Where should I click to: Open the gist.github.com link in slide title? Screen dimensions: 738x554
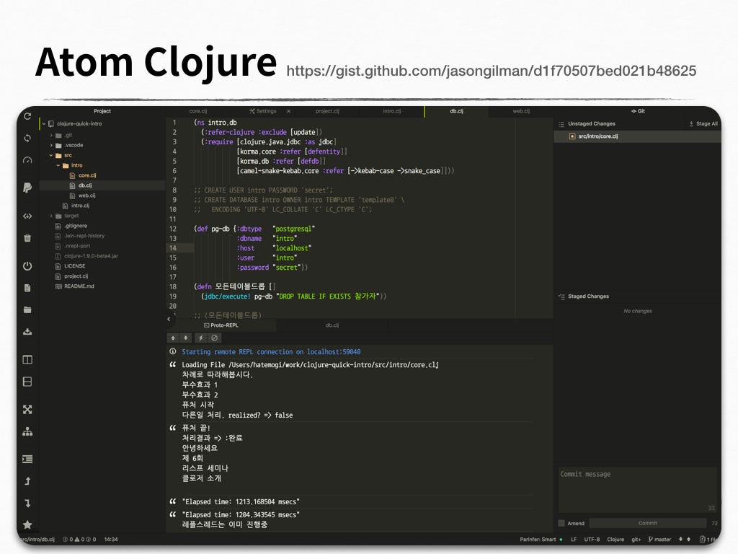492,71
